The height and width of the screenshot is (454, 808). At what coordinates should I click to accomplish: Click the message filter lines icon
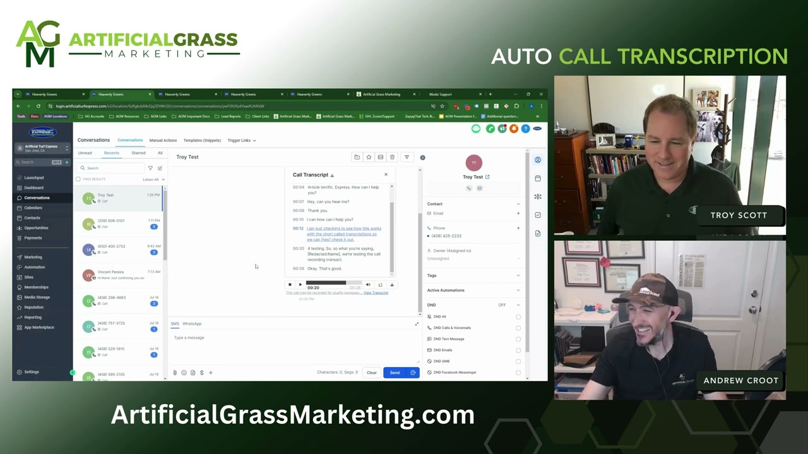click(x=407, y=157)
